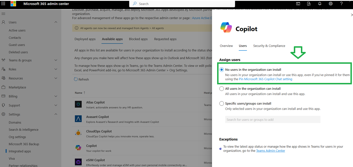Screen dimensions: 353x167
Task: Click the document icon in top header
Action: pyautogui.click(x=309, y=4)
